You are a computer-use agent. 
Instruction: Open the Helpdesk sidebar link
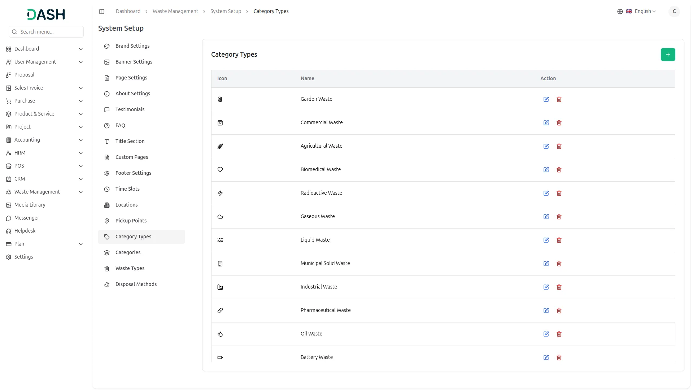pos(25,231)
